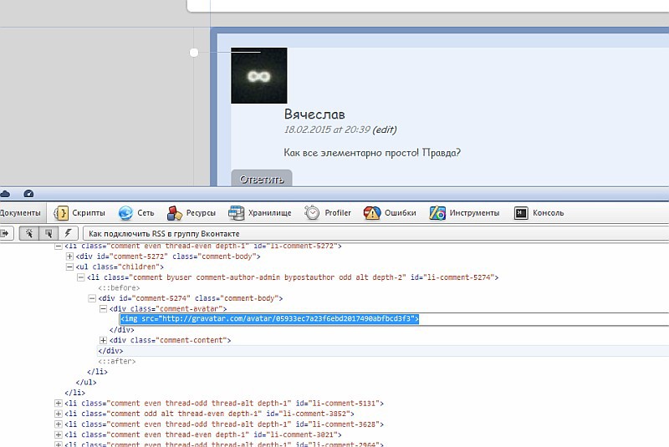Click the Инструменты tools icon
The width and height of the screenshot is (669, 447).
(x=437, y=212)
